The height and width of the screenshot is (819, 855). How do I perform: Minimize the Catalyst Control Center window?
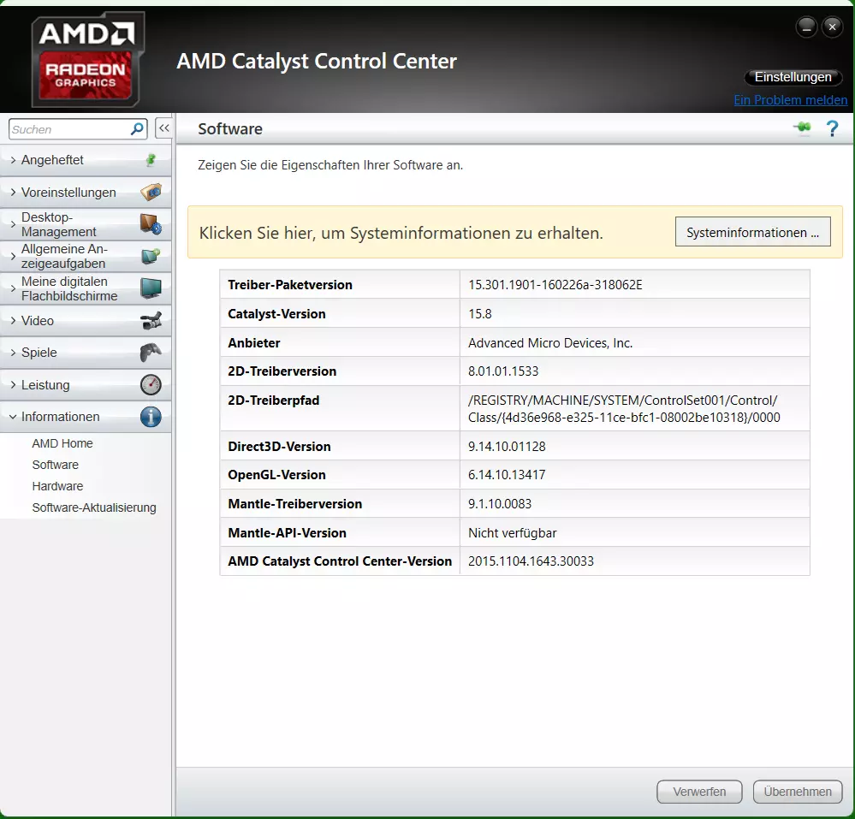tap(806, 27)
